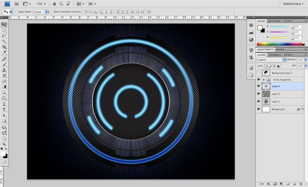Expand the Circle Fragments group
The width and height of the screenshot is (308, 187).
pyautogui.click(x=264, y=79)
